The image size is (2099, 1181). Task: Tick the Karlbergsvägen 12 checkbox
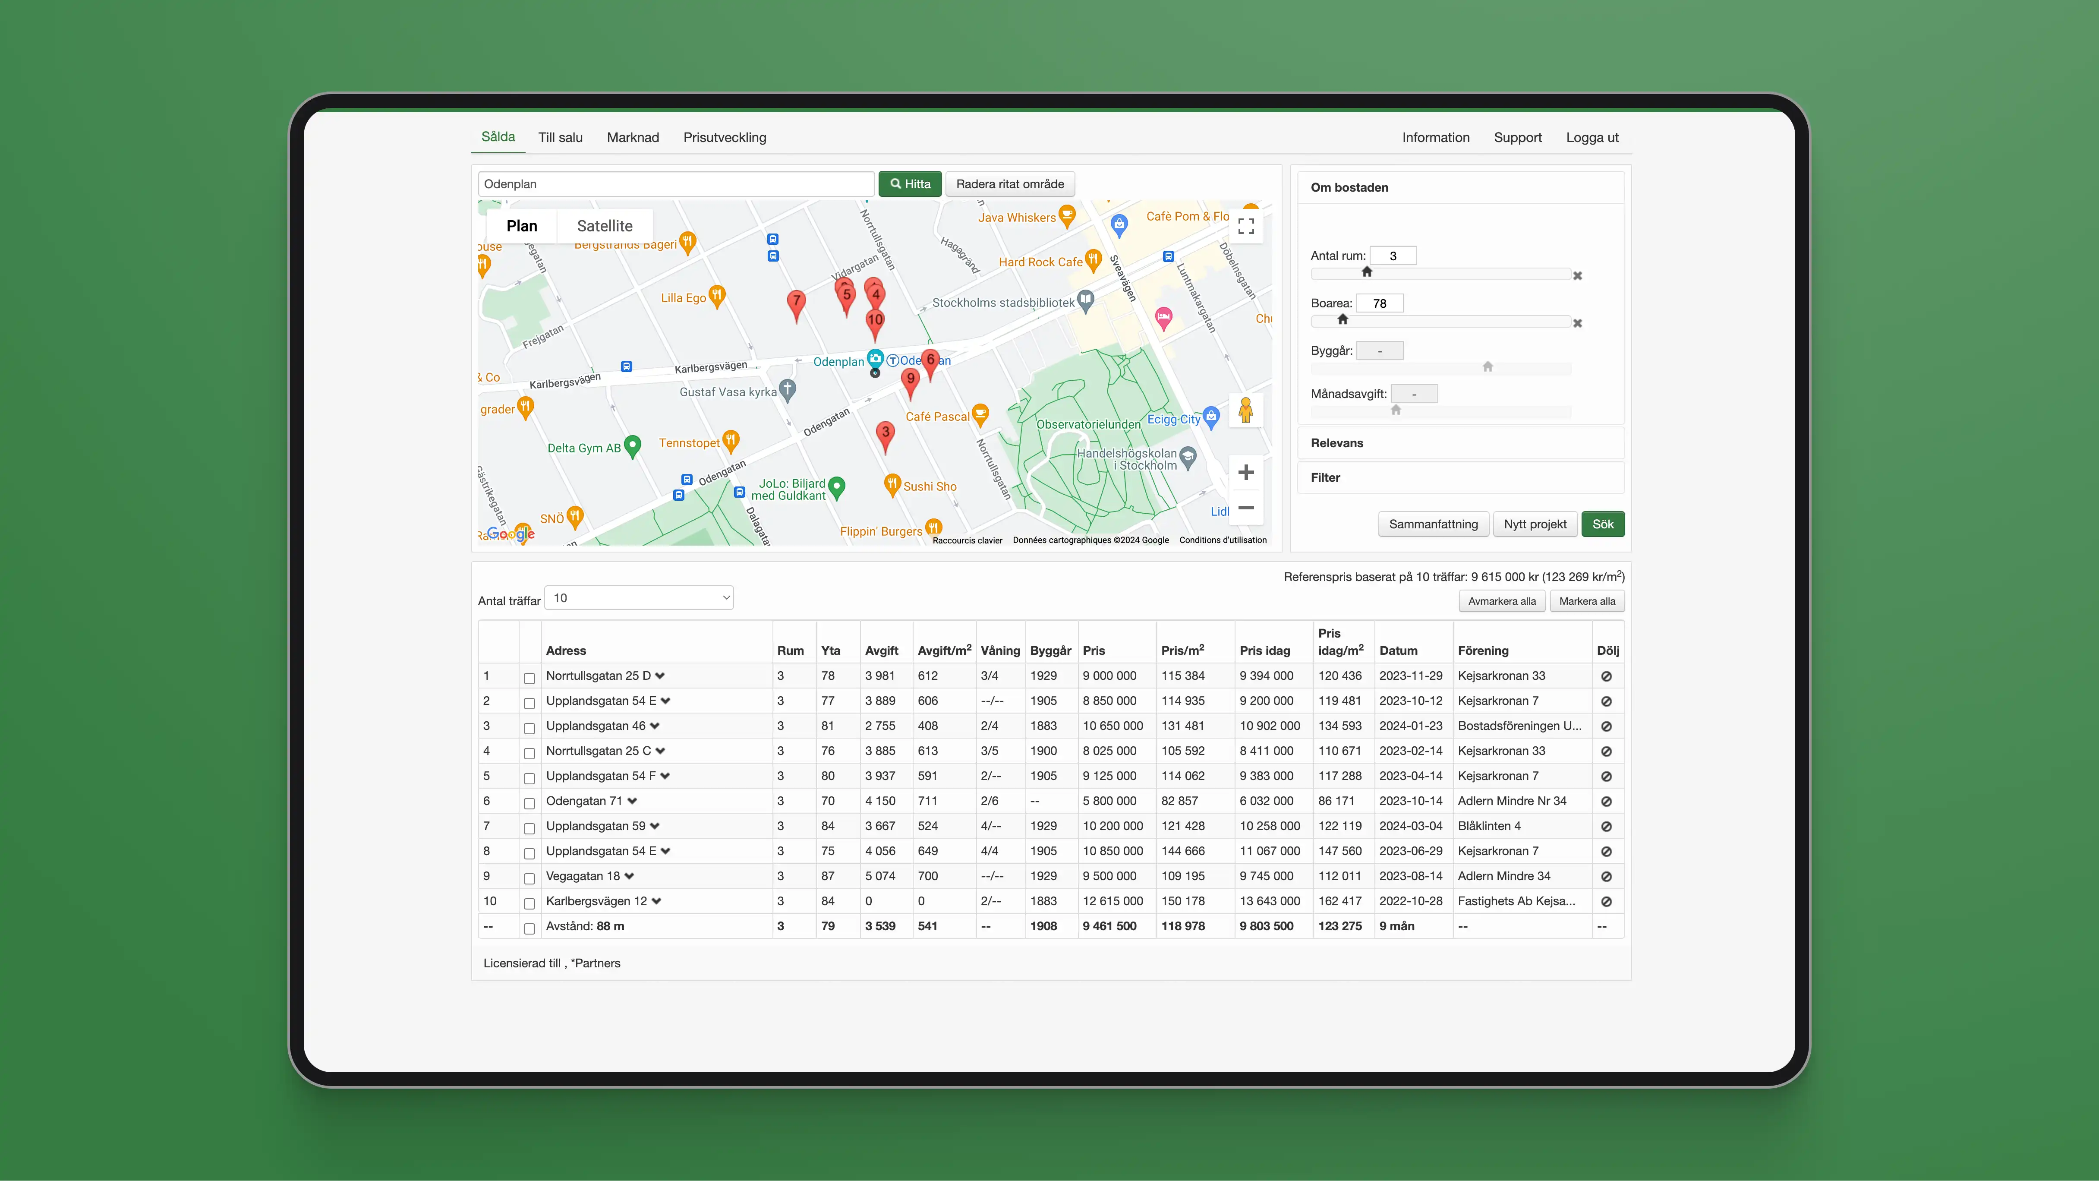coord(529,904)
